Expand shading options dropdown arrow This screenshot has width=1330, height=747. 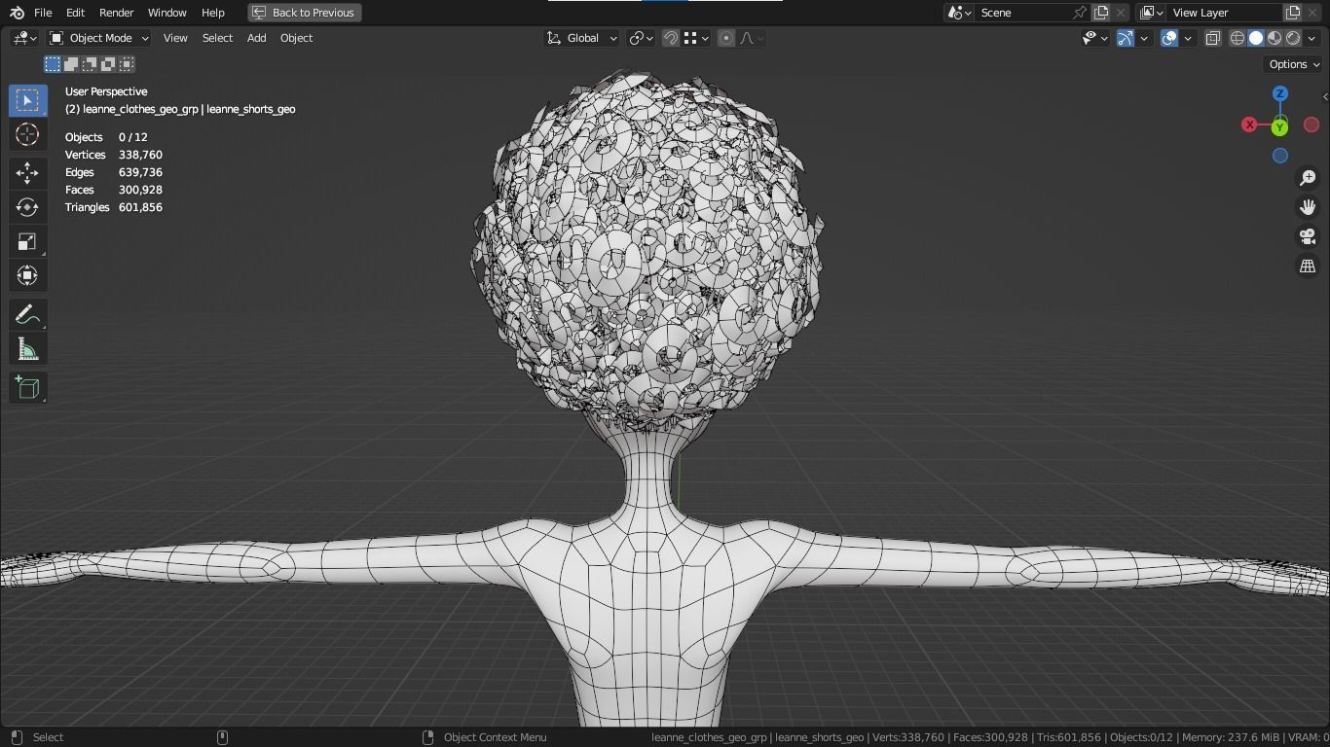click(1312, 38)
